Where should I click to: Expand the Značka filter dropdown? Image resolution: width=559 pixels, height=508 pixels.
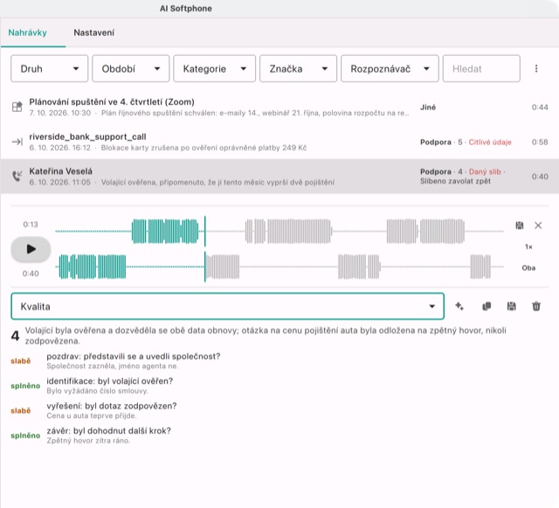tap(298, 68)
